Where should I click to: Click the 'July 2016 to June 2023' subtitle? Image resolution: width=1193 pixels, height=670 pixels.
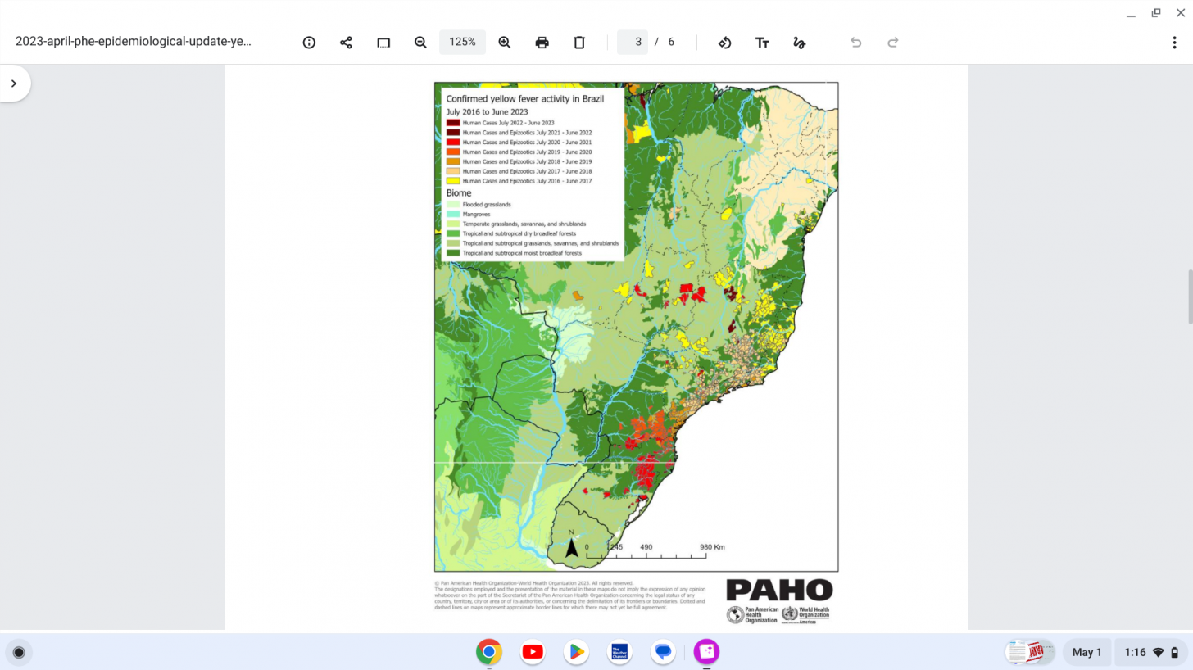(487, 112)
